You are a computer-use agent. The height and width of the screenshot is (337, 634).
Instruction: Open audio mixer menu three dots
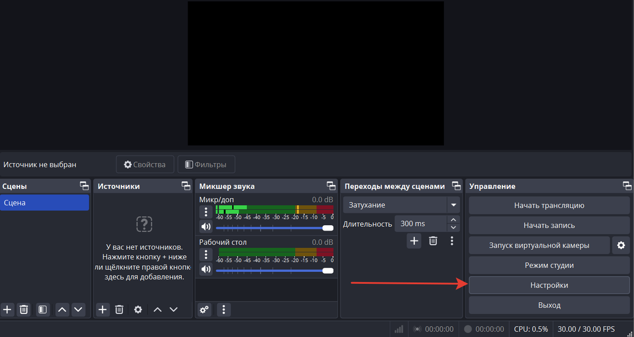click(224, 310)
